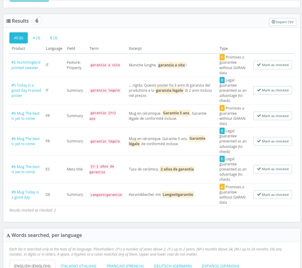Screen dimensions: 302x268
Task: Click the font icon beside Words searched
Action: [x=8, y=235]
